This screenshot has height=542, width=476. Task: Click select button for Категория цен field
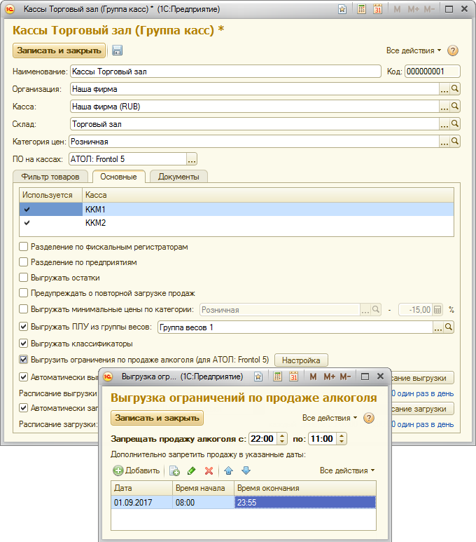click(444, 142)
